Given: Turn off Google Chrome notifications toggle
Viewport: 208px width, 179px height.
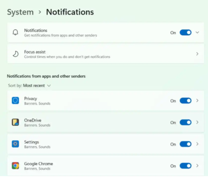Looking at the screenshot, I should click(x=185, y=166).
